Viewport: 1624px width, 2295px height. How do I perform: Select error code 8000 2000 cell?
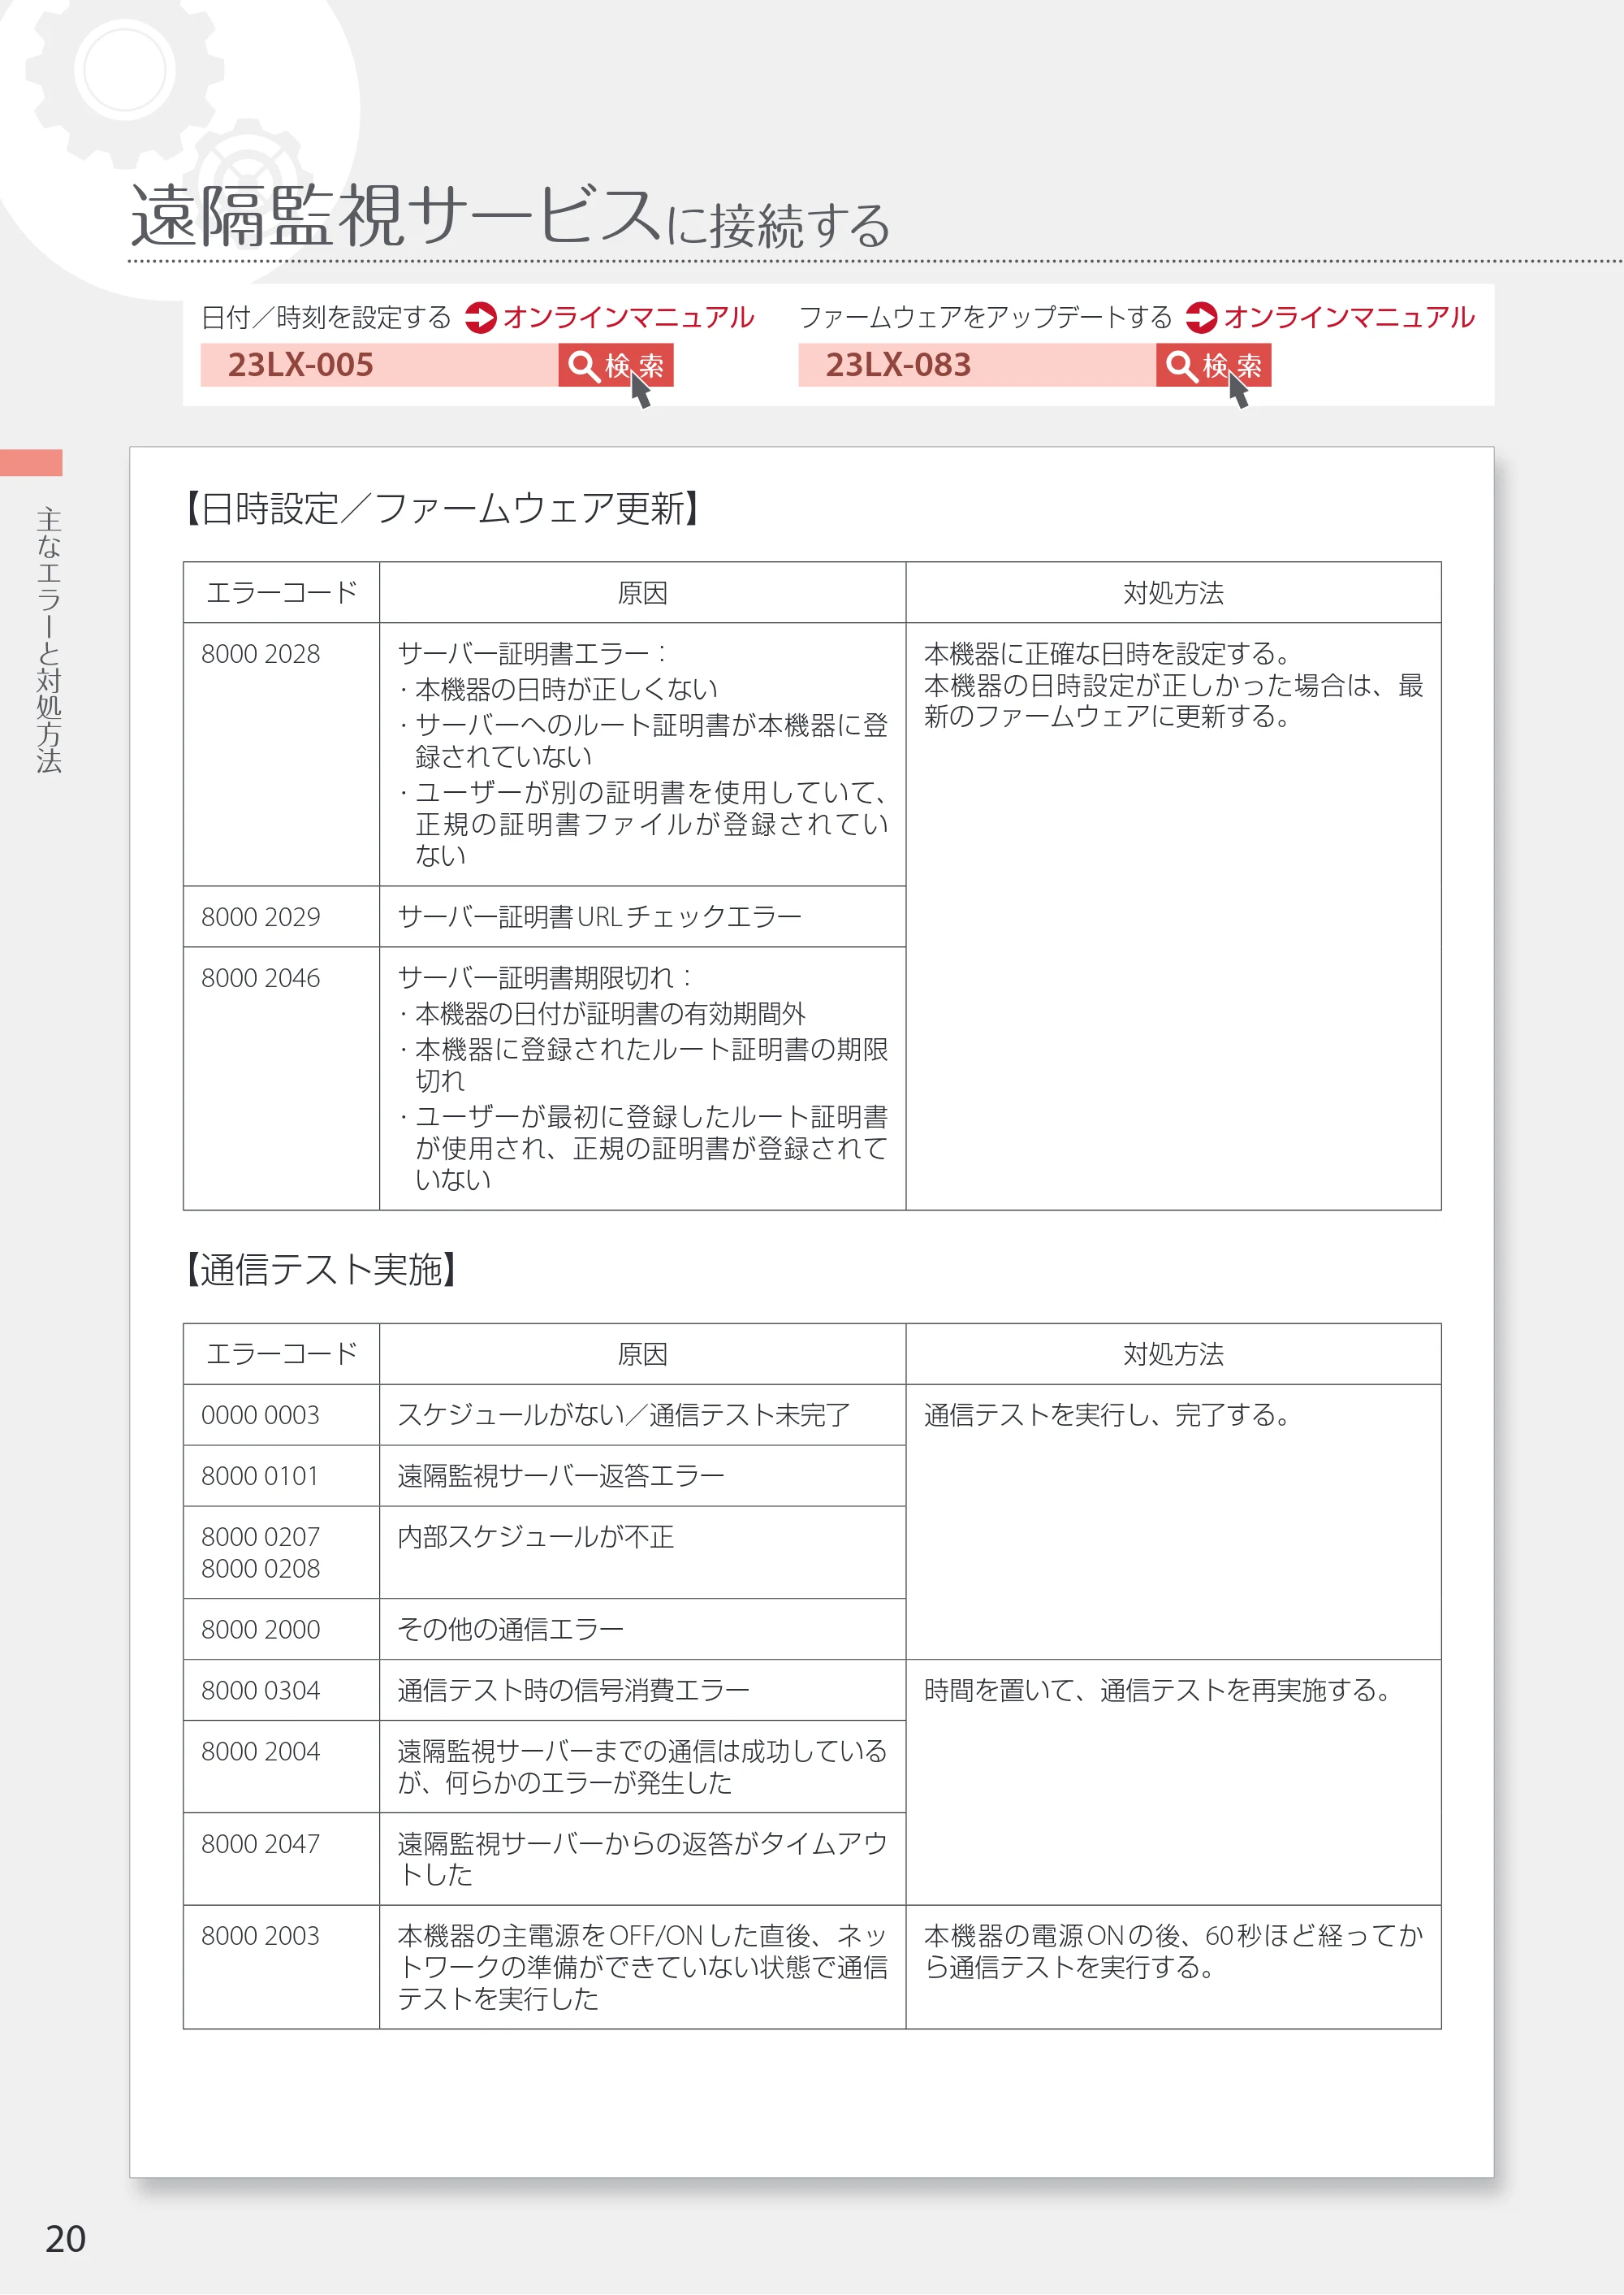pyautogui.click(x=281, y=1629)
